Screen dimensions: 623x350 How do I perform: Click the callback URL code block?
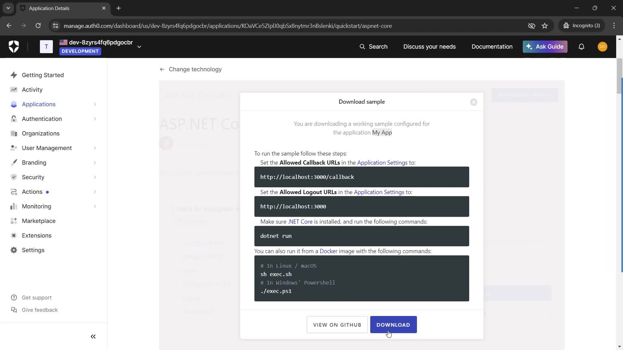(361, 177)
